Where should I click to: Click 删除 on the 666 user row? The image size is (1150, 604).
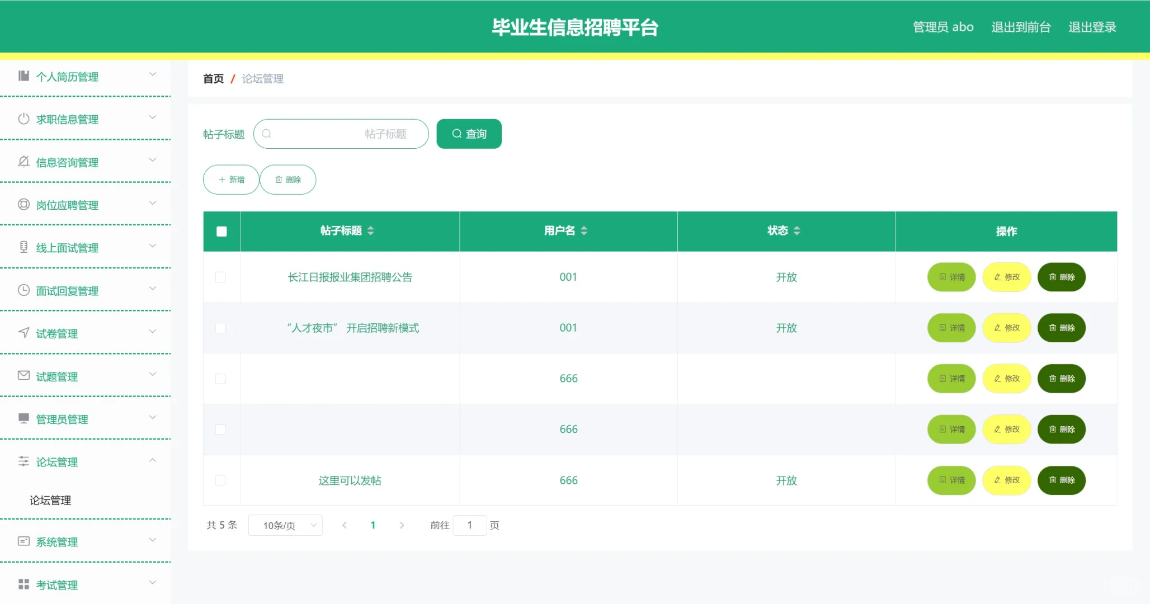[x=1061, y=378]
